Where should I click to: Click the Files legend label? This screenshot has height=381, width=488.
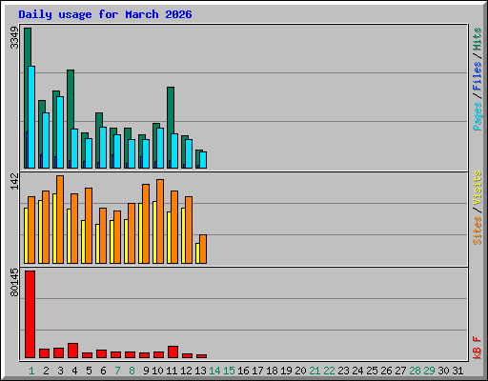pos(478,76)
